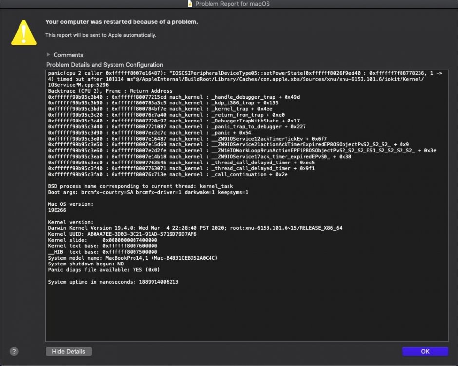Click the document icon in the title bar
This screenshot has width=458, height=366.
(x=190, y=4)
